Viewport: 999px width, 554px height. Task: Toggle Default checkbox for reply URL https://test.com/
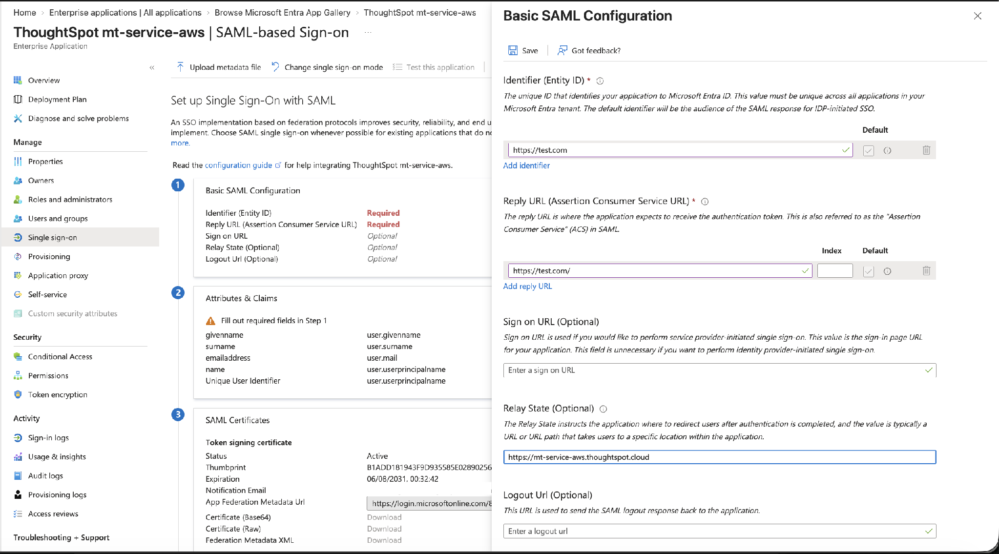(x=868, y=271)
